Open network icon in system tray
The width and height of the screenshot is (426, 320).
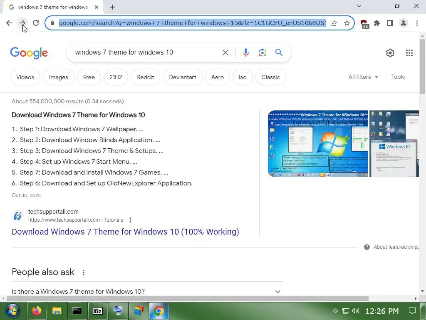pos(345,311)
